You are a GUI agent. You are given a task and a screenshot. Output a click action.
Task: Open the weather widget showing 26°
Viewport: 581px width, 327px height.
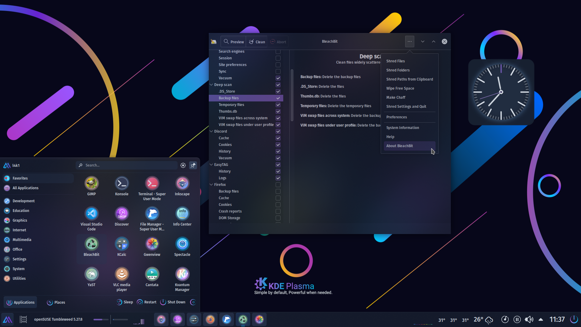pyautogui.click(x=483, y=319)
